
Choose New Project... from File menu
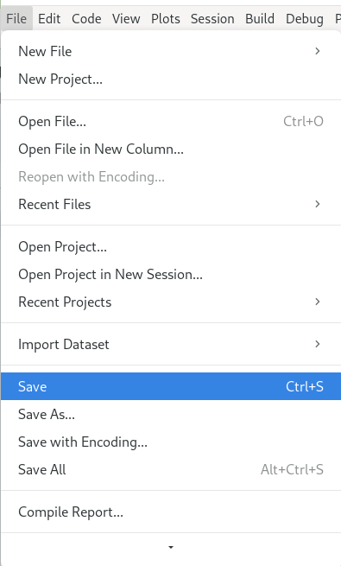pyautogui.click(x=171, y=79)
